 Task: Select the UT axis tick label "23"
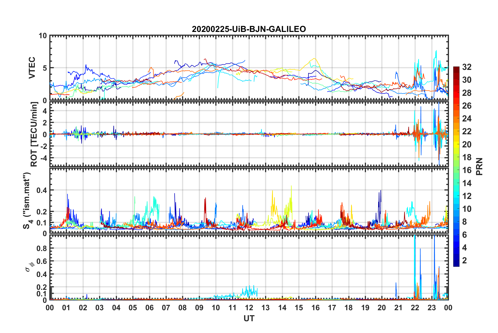tap(432, 308)
